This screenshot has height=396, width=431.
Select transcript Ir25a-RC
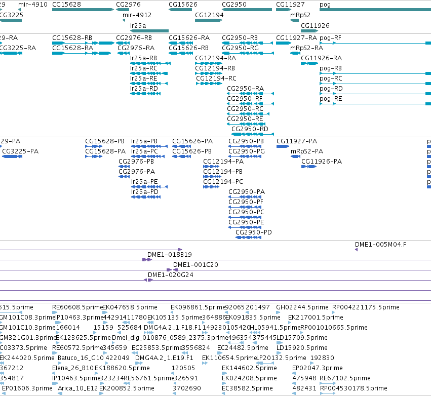[x=149, y=73]
